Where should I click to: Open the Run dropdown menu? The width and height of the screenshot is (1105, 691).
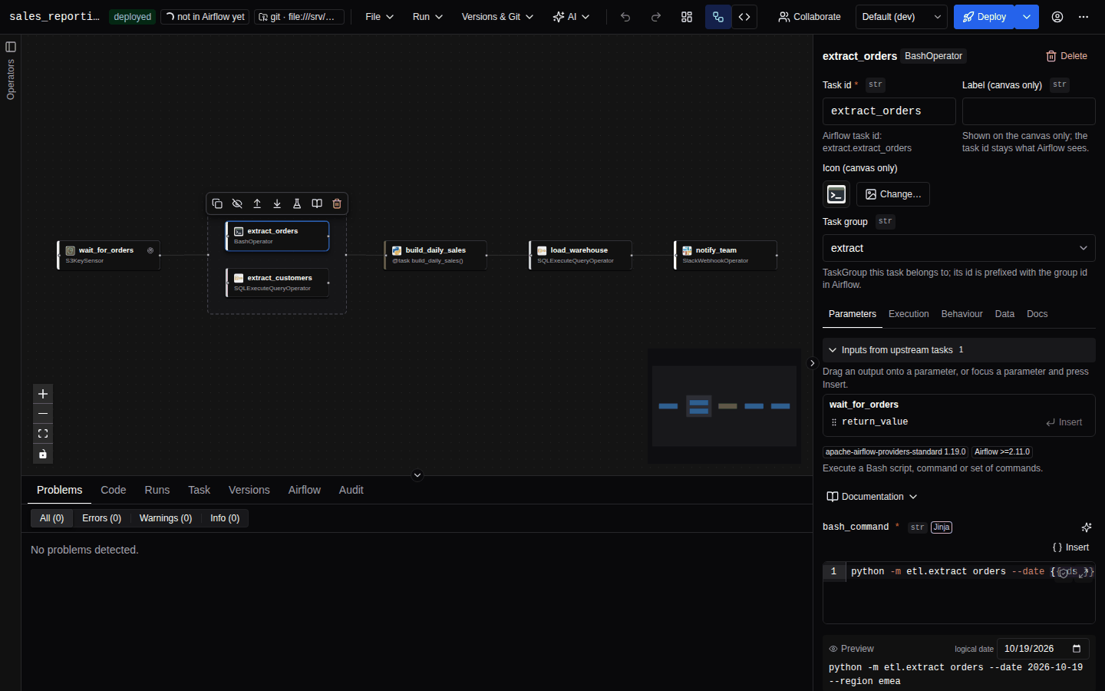427,17
